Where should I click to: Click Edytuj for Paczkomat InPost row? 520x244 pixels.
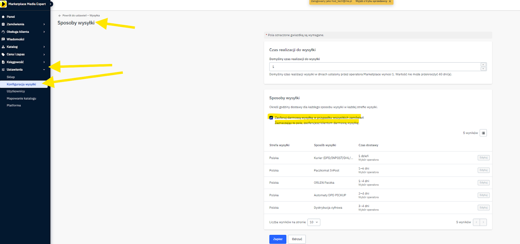tap(483, 170)
